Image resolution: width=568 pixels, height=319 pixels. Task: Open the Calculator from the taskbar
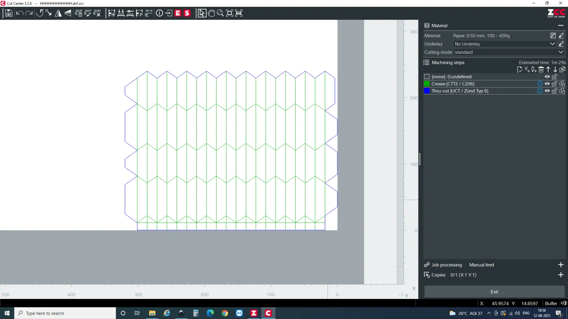tap(196, 313)
